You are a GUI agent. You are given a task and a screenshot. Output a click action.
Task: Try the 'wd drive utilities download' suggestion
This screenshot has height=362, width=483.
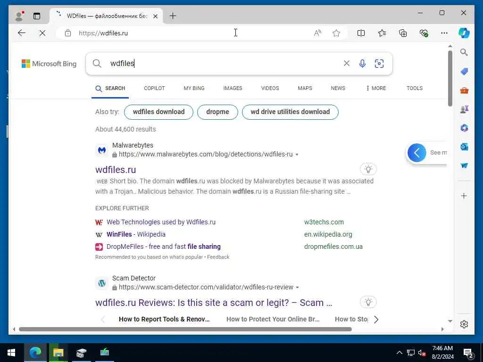click(x=290, y=112)
